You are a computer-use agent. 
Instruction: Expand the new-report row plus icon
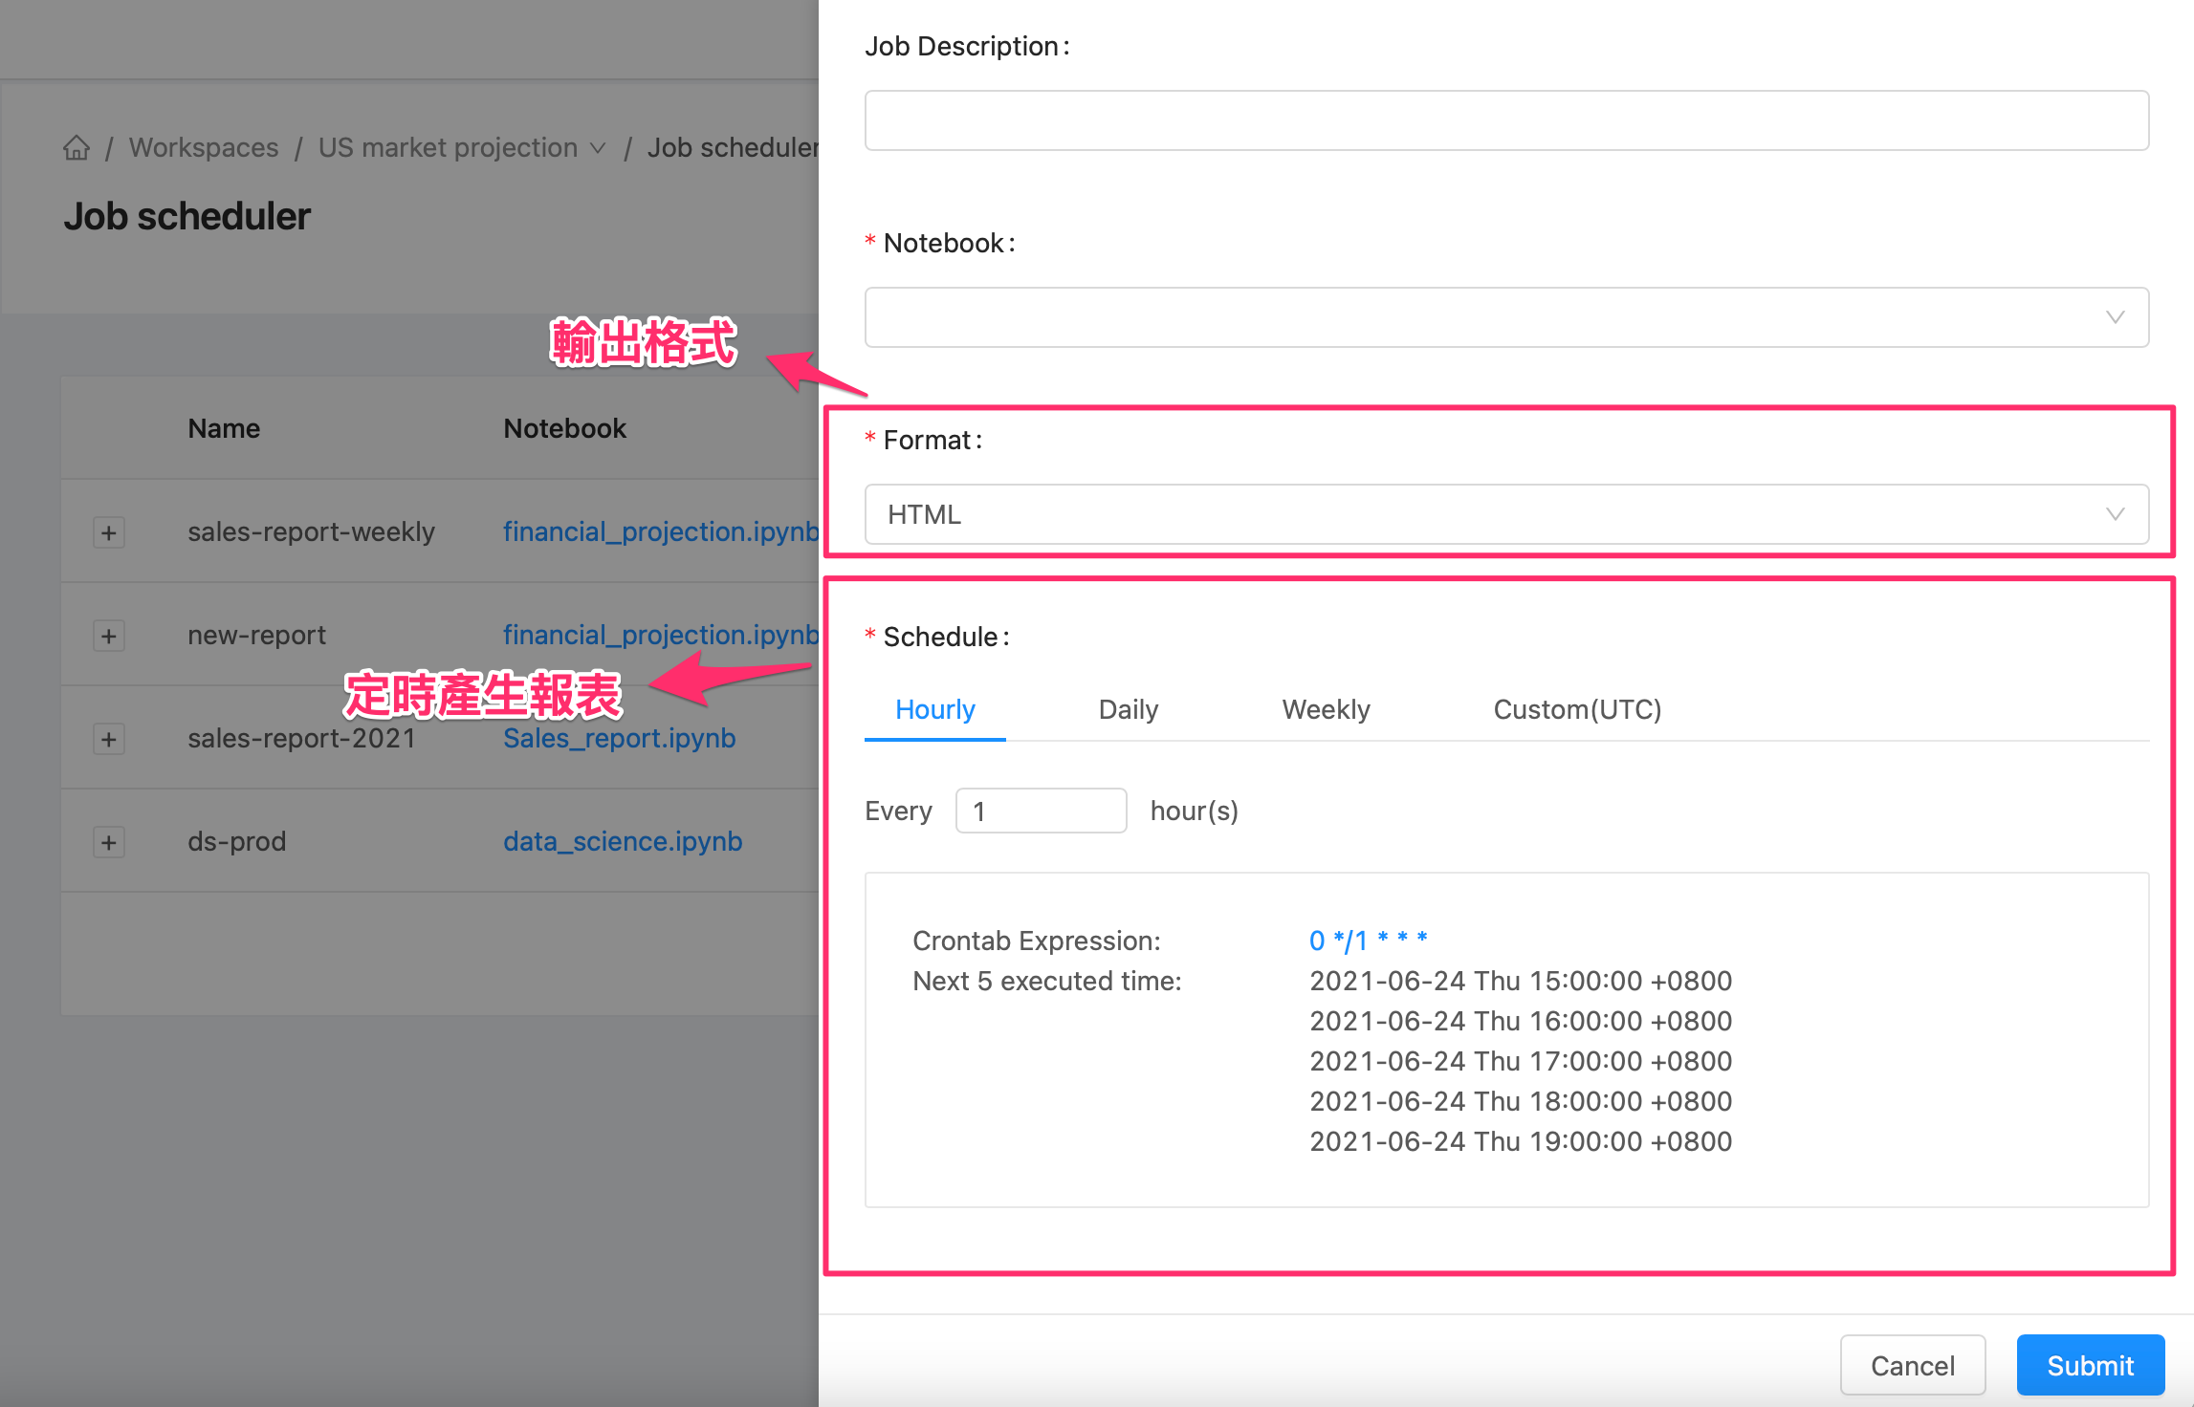[x=109, y=636]
